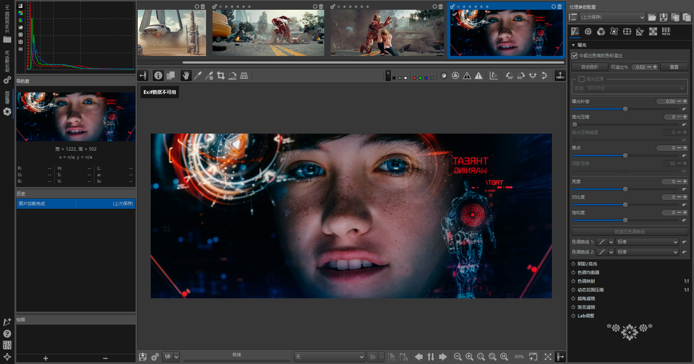Viewport: 694px width, 364px height.
Task: Collapse the 曝光 exposure section
Action: click(x=573, y=45)
